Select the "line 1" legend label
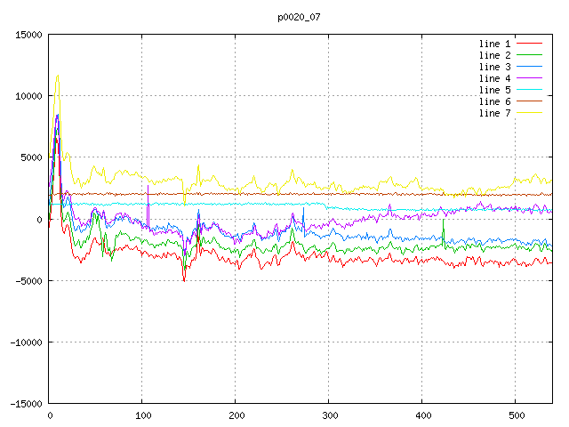 [x=495, y=44]
